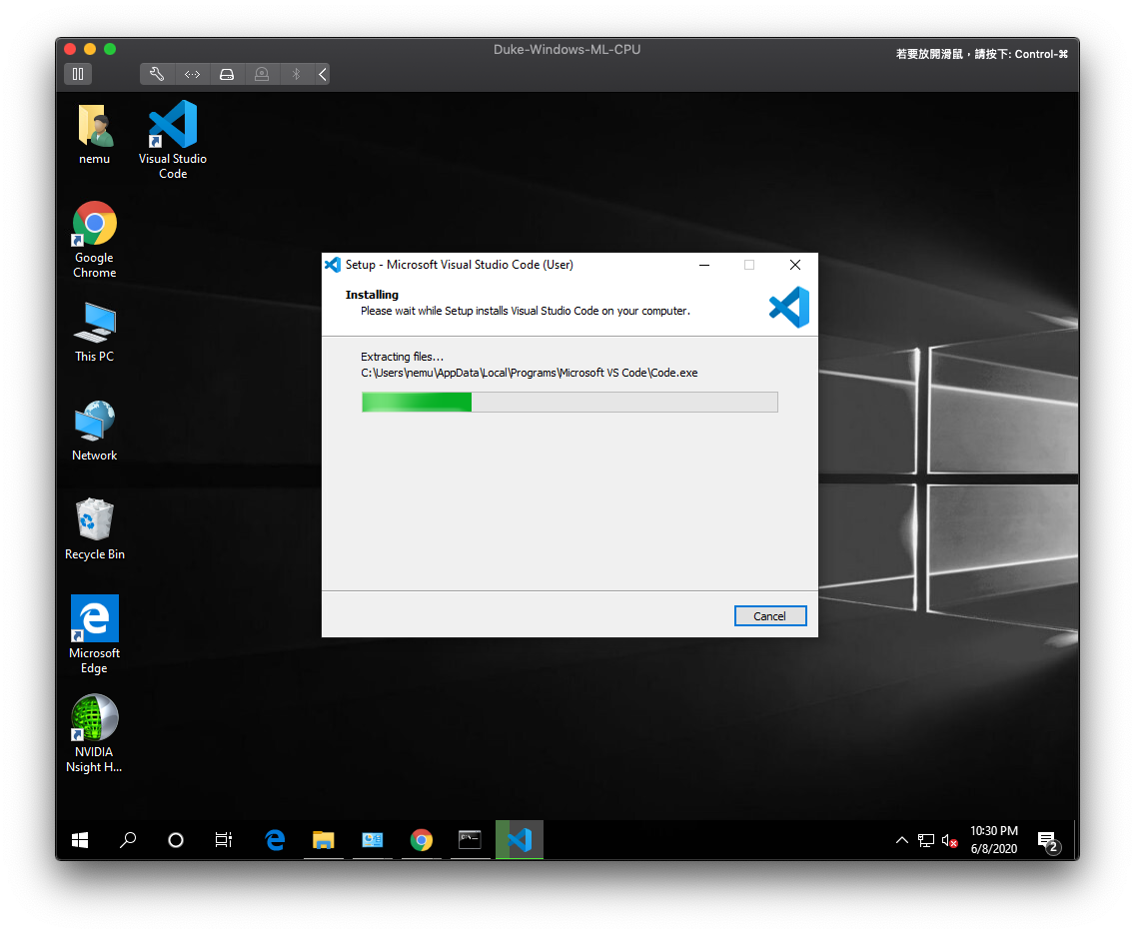1135x934 pixels.
Task: Collapse the VM toolbar with the chevron
Action: point(321,73)
